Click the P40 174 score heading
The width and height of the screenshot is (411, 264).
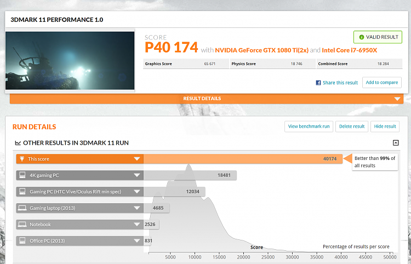[x=171, y=48]
